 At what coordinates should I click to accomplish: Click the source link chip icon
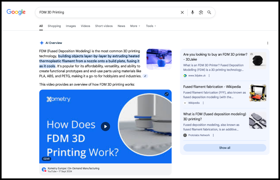click(x=145, y=76)
